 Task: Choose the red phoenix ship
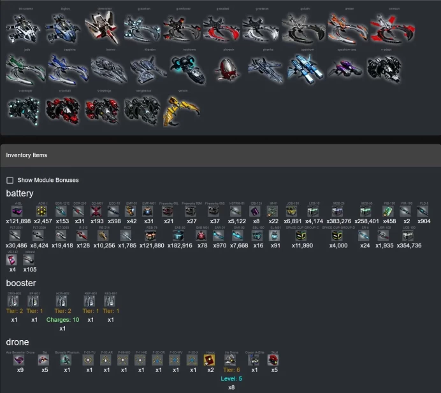click(x=228, y=69)
